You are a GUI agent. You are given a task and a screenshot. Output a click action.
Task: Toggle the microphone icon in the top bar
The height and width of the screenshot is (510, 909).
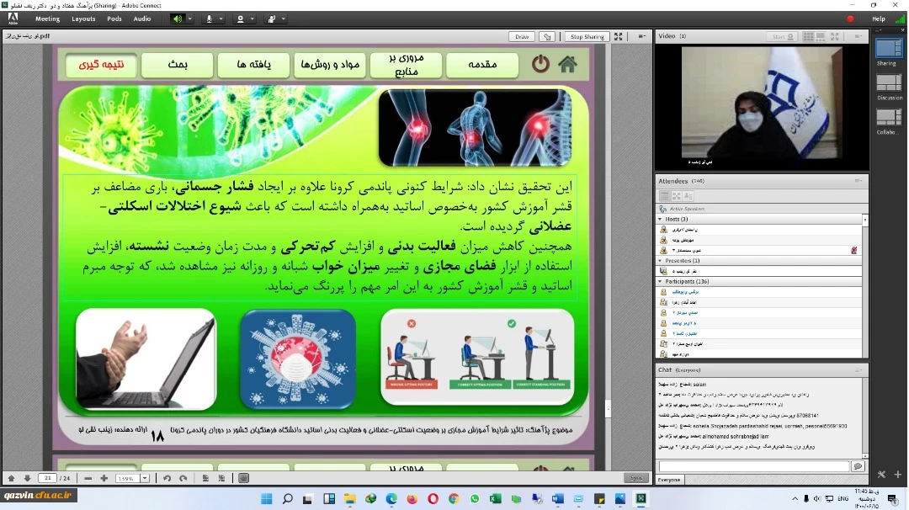tap(209, 19)
